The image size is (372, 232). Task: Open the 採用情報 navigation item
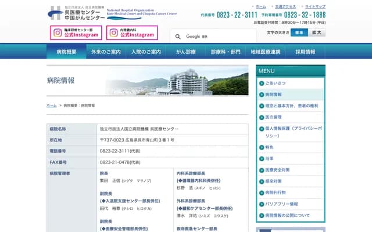(305, 52)
